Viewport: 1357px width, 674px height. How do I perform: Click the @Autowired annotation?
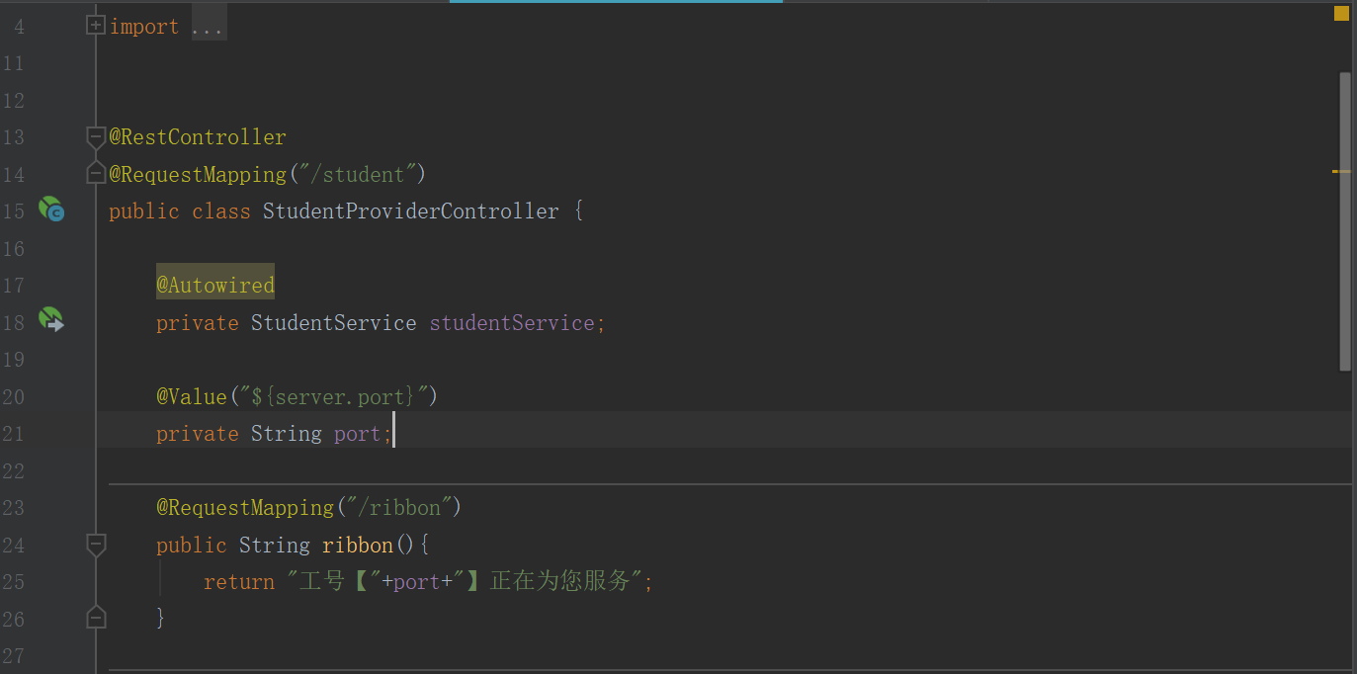214,286
